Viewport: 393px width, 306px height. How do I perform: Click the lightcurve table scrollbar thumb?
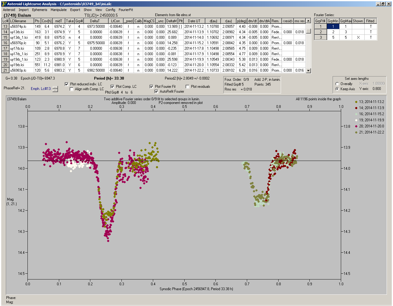point(308,32)
